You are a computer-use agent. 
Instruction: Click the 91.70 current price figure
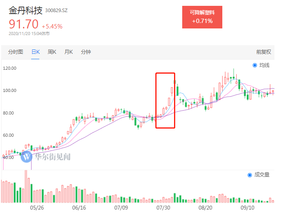[x=24, y=25]
